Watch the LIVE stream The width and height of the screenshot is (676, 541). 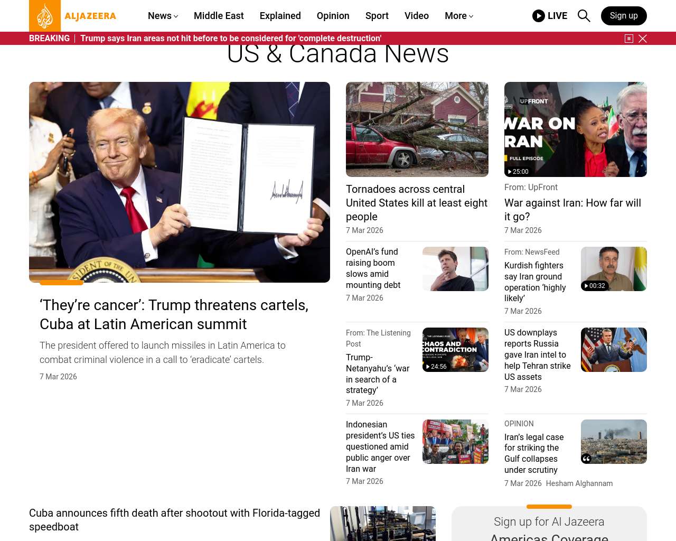point(550,16)
